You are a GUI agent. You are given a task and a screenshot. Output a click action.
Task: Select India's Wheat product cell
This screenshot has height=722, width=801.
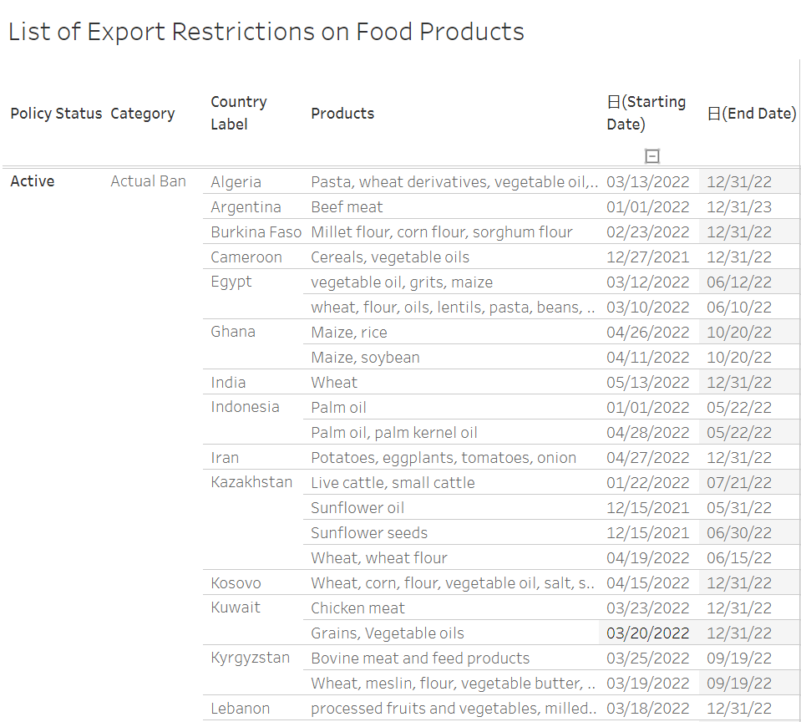click(334, 383)
